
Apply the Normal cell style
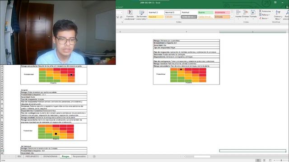click(x=189, y=12)
